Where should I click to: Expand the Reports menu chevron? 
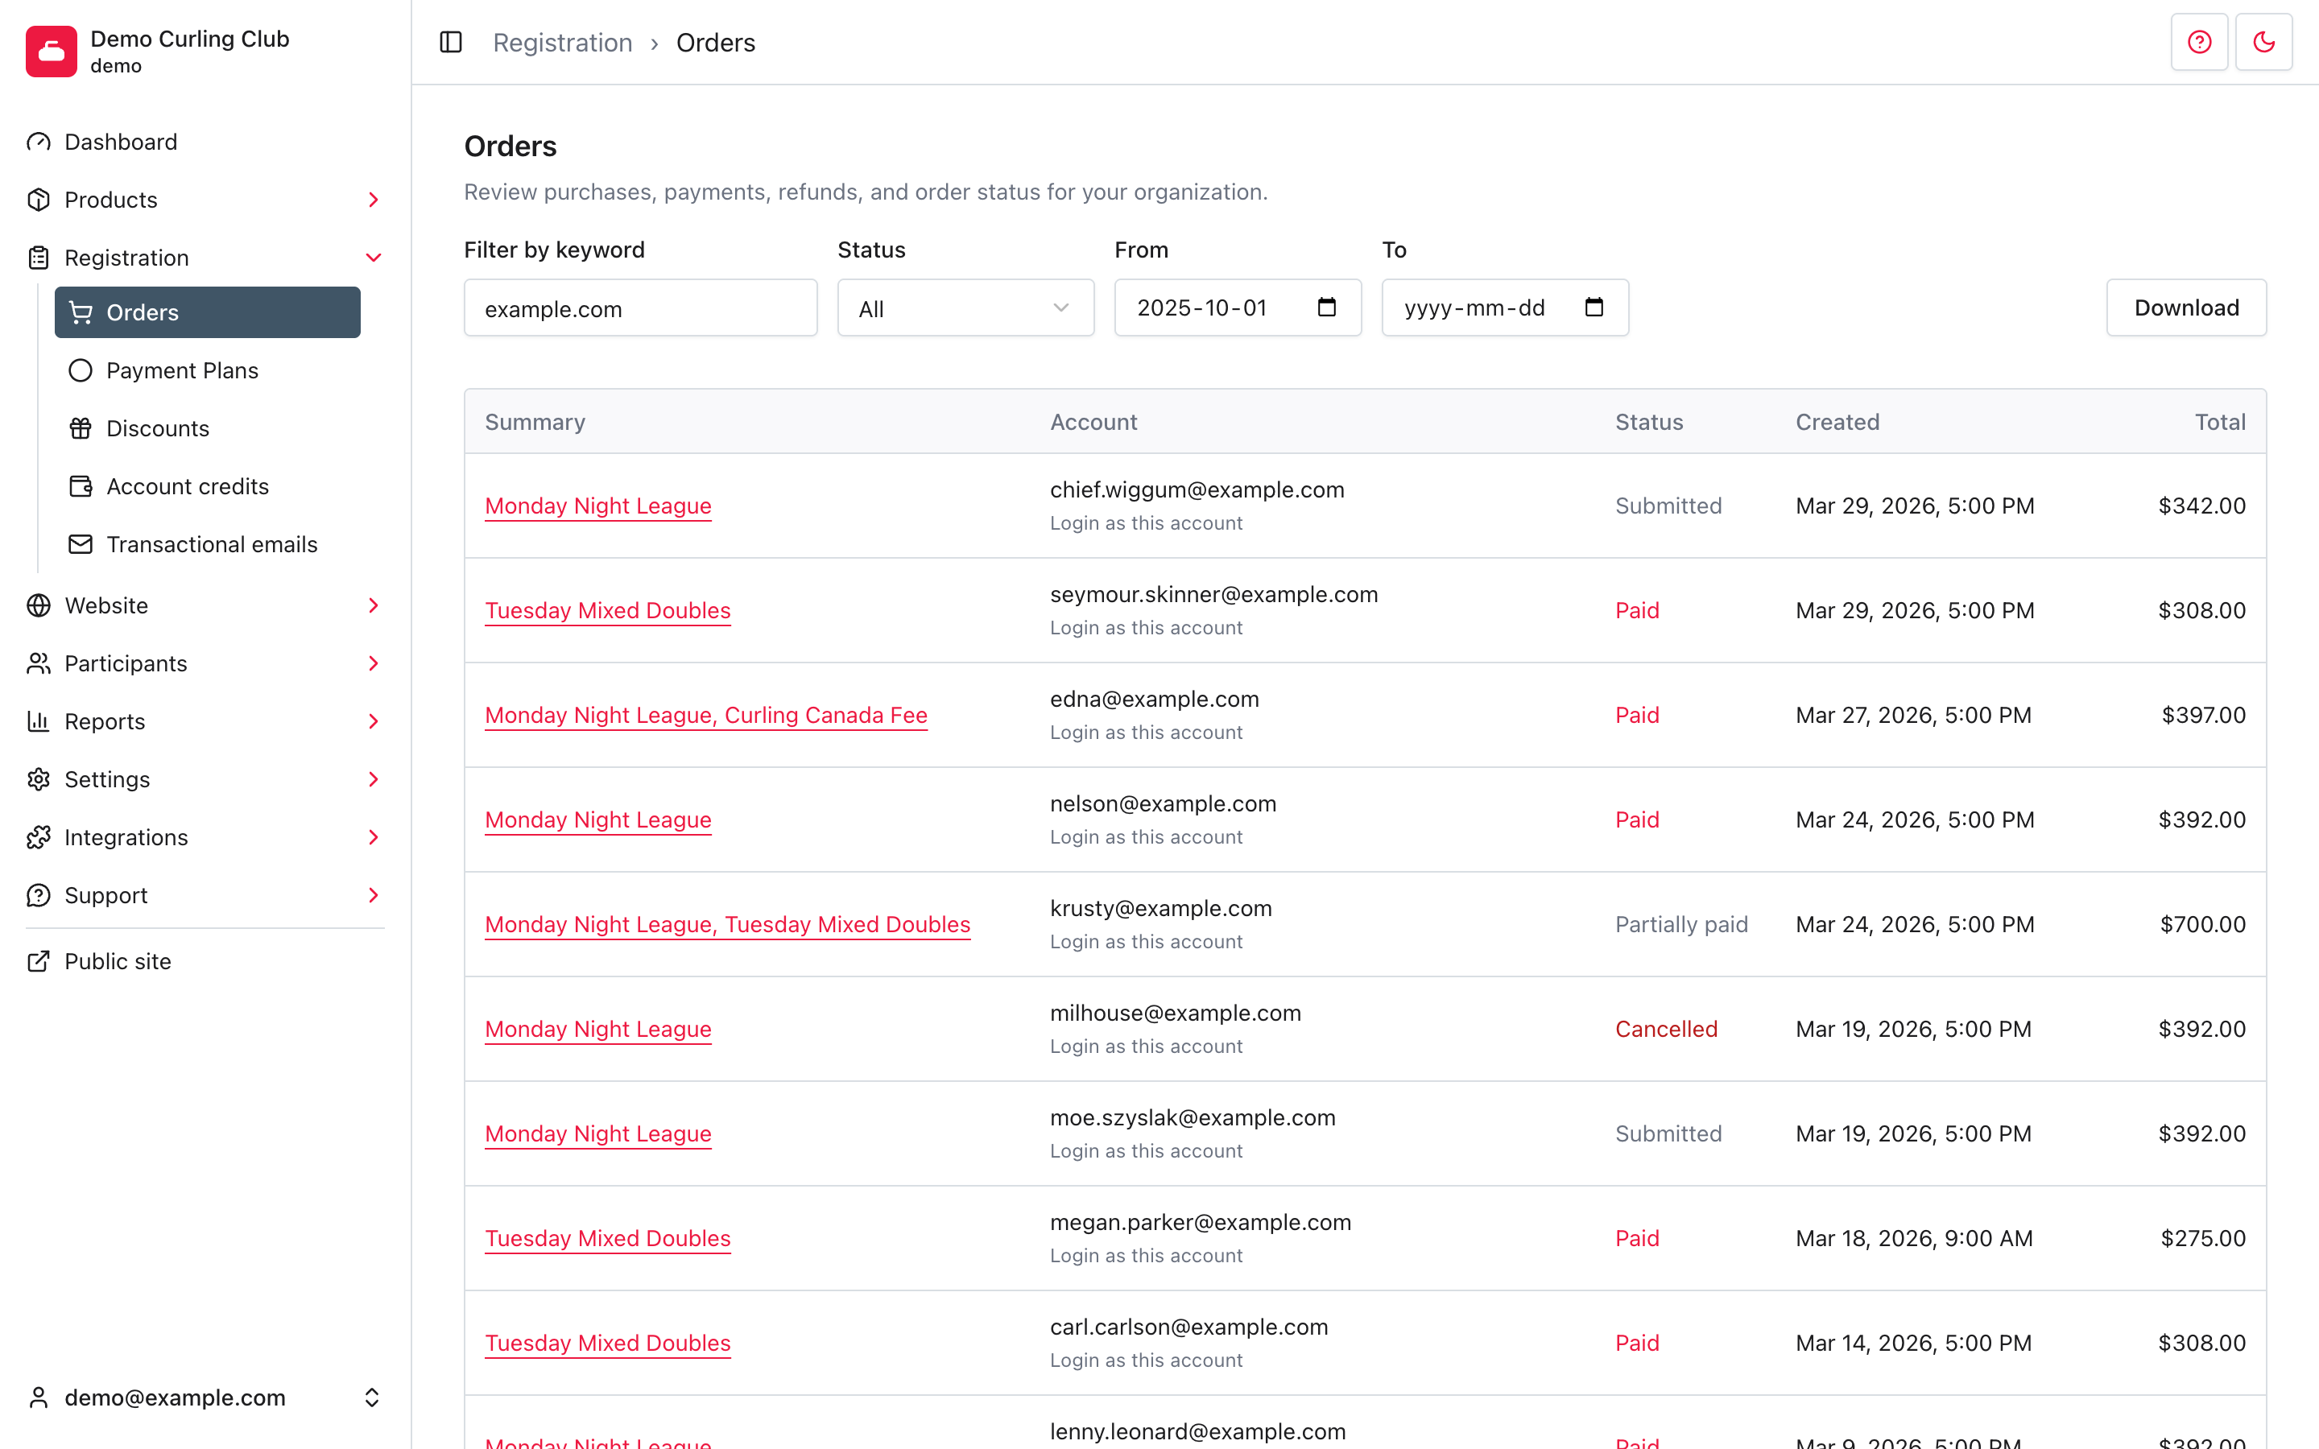coord(374,721)
